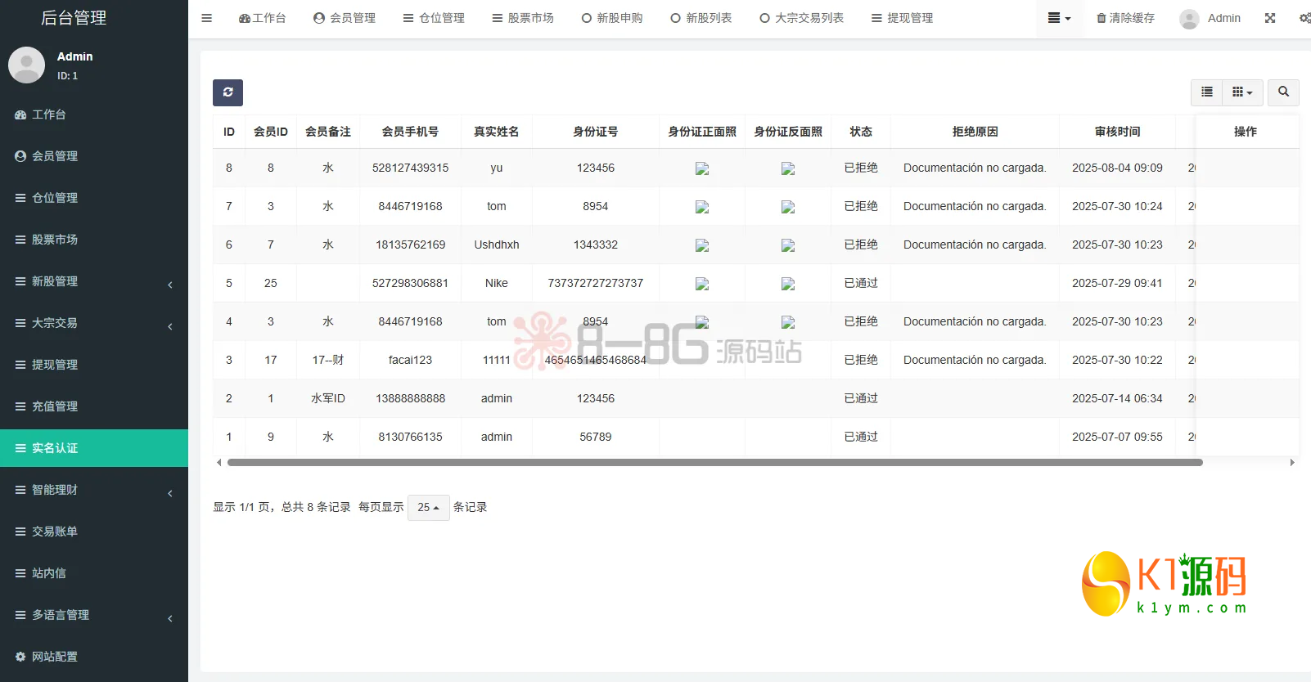Screen dimensions: 1311x682
Task: Select 交易账单 in the sidebar
Action: [x=94, y=532]
